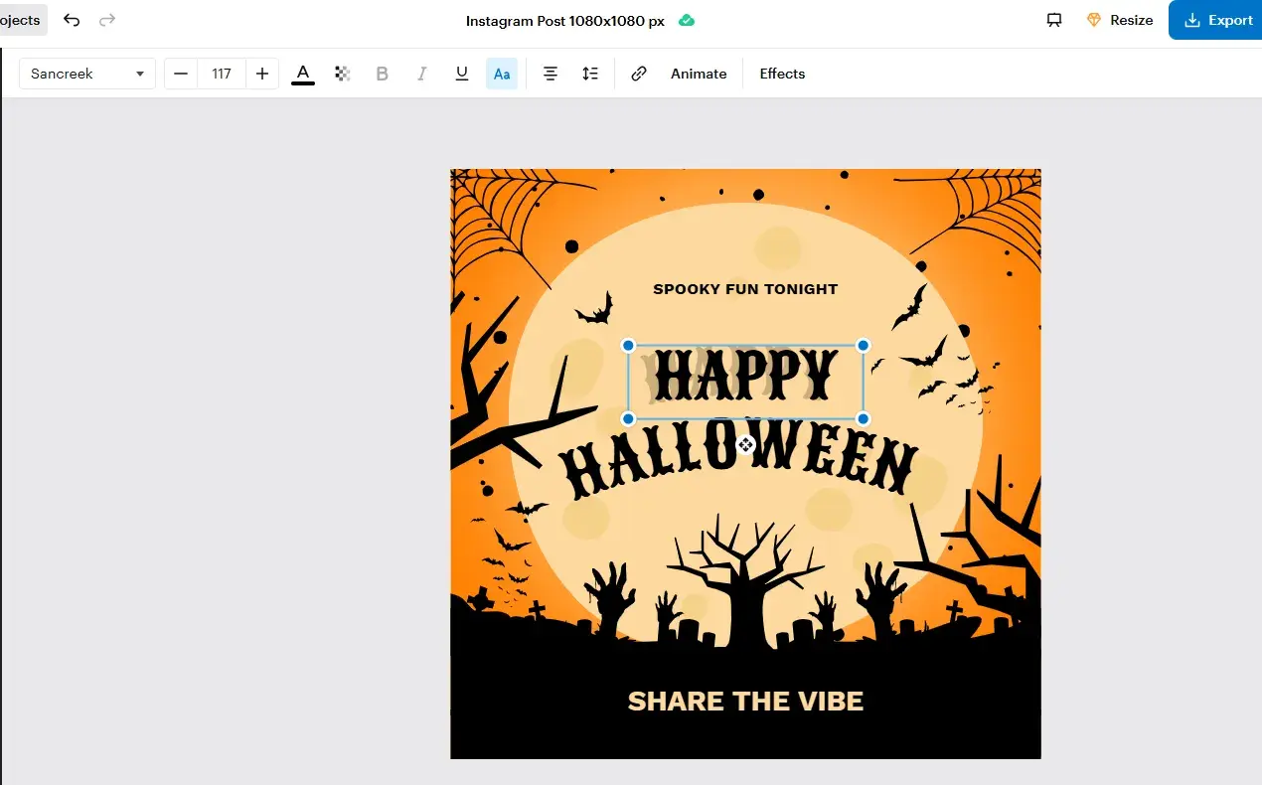Viewport: 1262px width, 785px height.
Task: Undo the last change
Action: pos(71,19)
